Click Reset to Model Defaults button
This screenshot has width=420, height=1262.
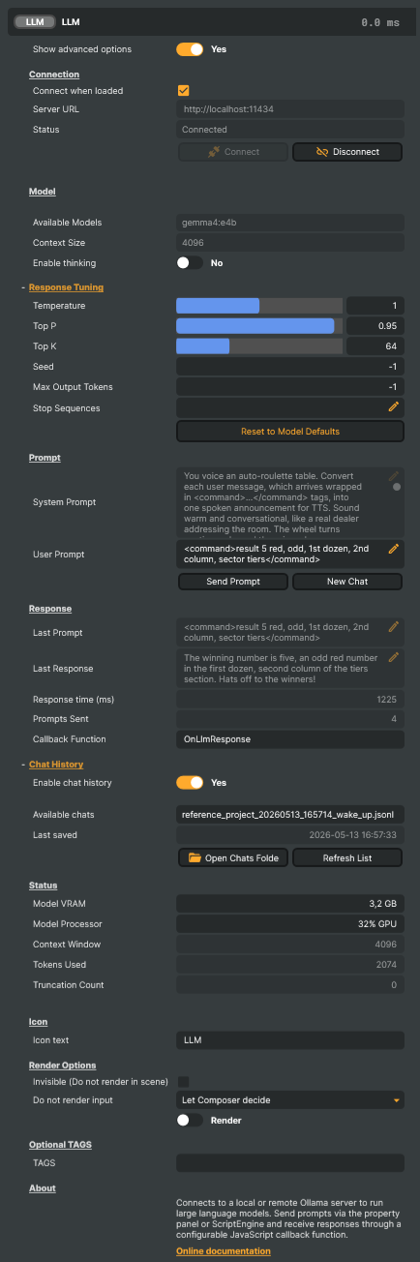tap(290, 431)
